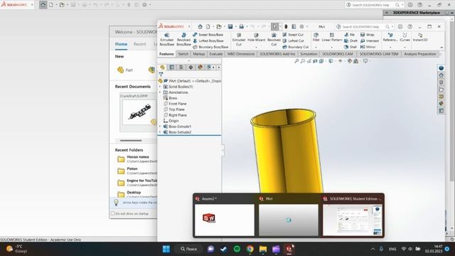The height and width of the screenshot is (256, 455).
Task: Select the Intersect feature tool
Action: [370, 41]
